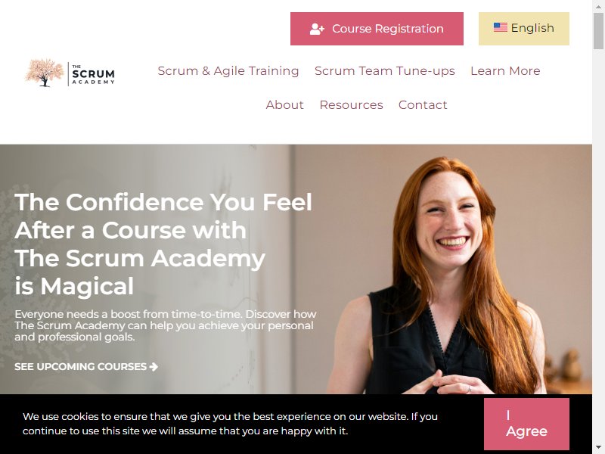This screenshot has height=454, width=605.
Task: Click the hero headline about Confidence
Action: pyautogui.click(x=163, y=244)
